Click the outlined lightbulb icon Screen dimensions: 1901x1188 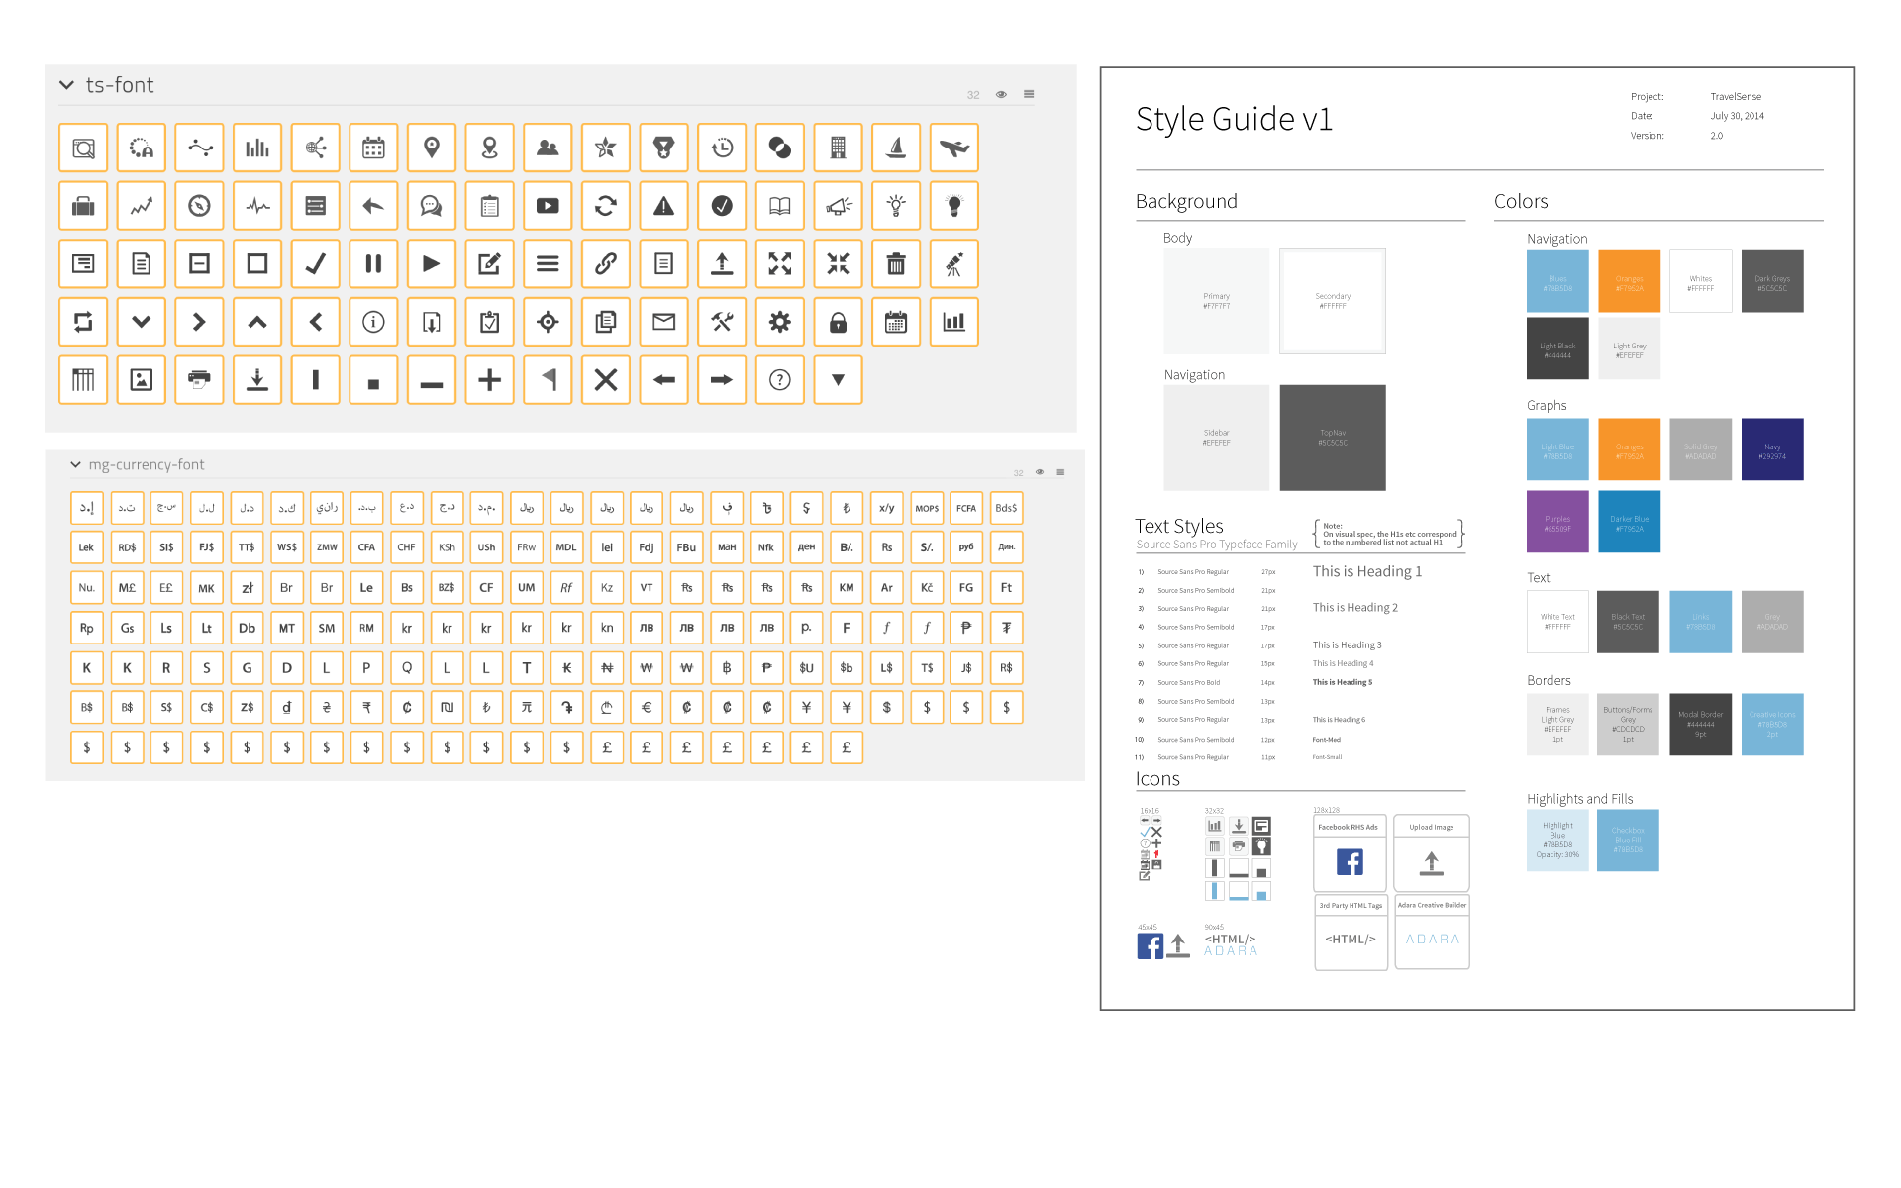pyautogui.click(x=896, y=206)
